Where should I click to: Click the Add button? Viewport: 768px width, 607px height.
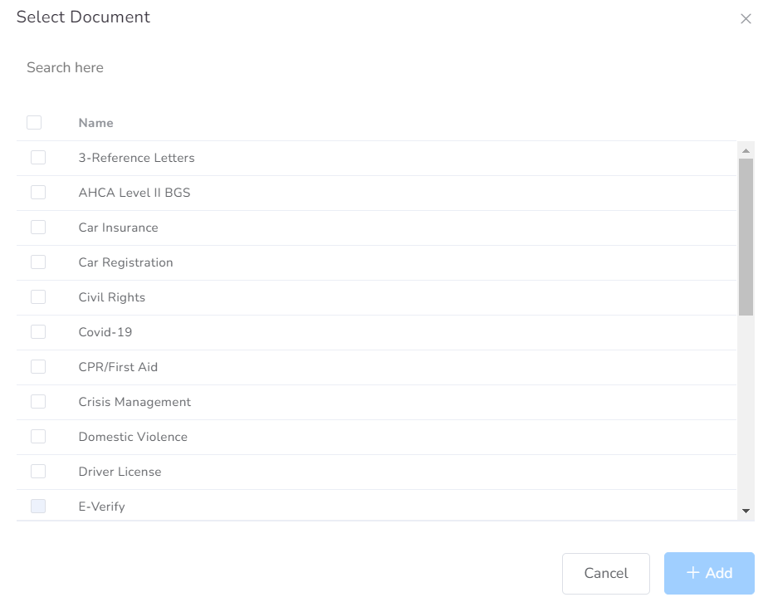click(x=709, y=574)
